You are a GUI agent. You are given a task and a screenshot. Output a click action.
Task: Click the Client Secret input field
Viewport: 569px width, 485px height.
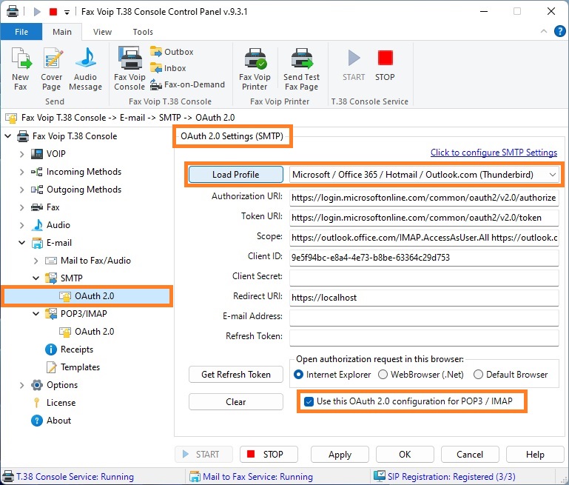424,278
